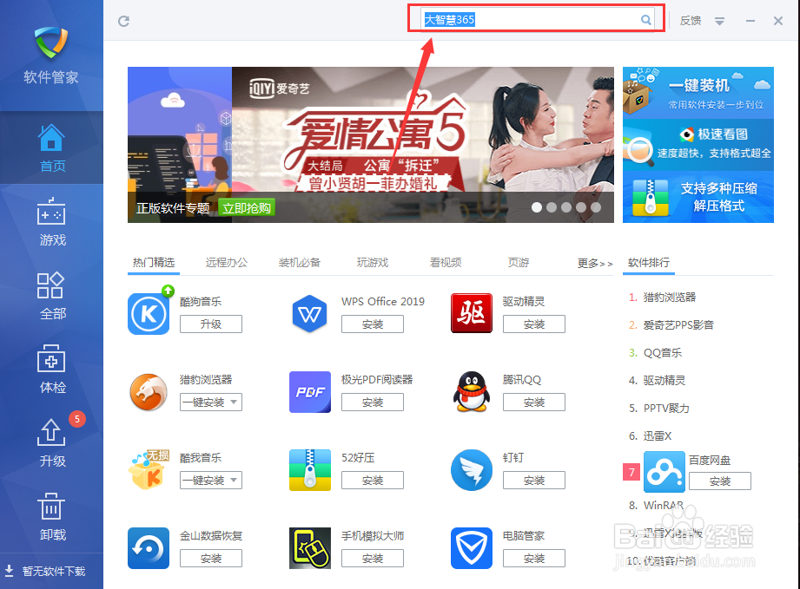Click the 反馈 feedback link
Image resolution: width=800 pixels, height=589 pixels.
(691, 21)
